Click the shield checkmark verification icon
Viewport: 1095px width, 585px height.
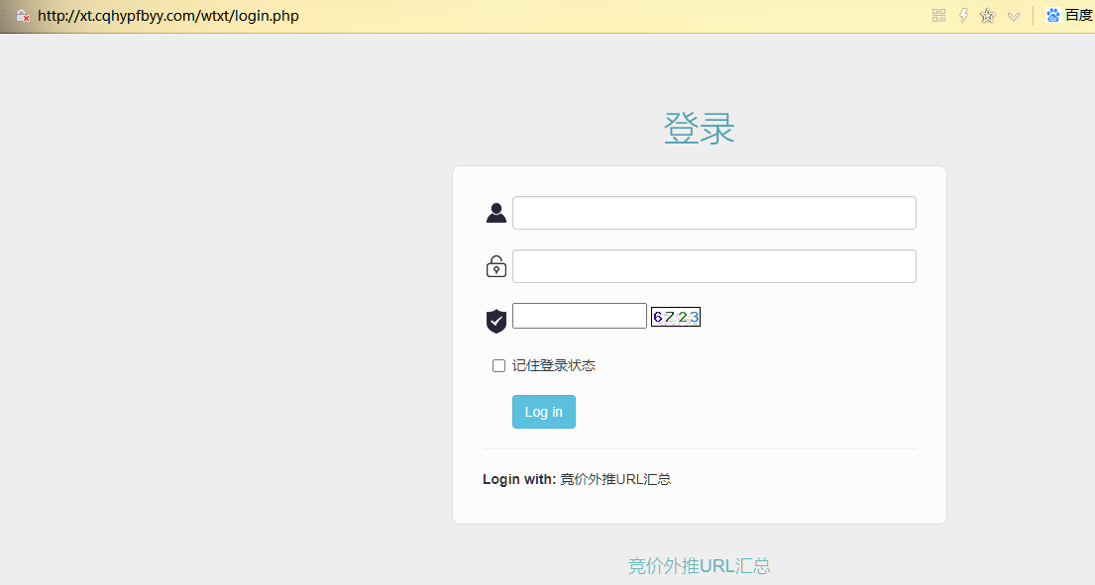click(x=496, y=320)
